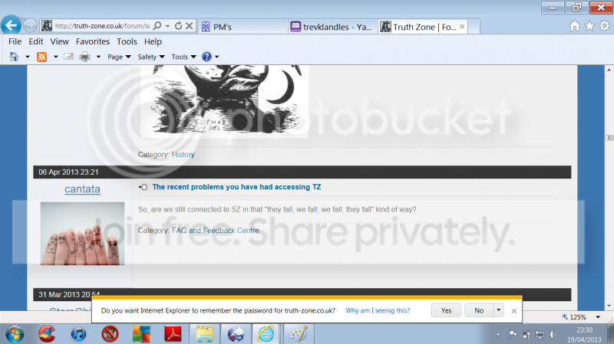Close the Truth Zone tab

click(462, 27)
